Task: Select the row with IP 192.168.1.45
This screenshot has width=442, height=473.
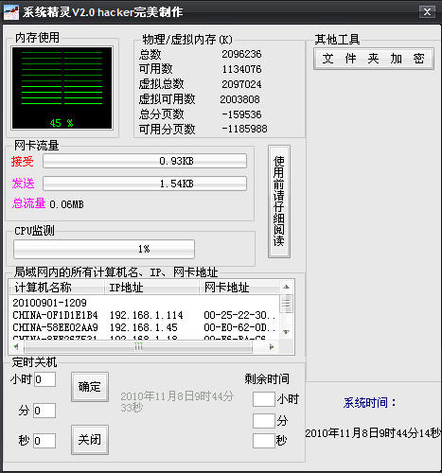Action: pyautogui.click(x=145, y=327)
